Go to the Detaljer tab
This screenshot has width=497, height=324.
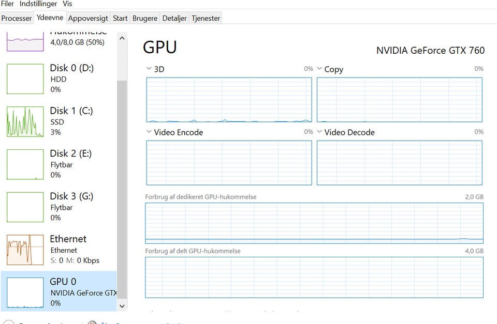tap(174, 18)
